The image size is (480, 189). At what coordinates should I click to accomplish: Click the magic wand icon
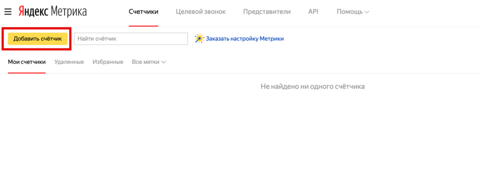point(199,38)
